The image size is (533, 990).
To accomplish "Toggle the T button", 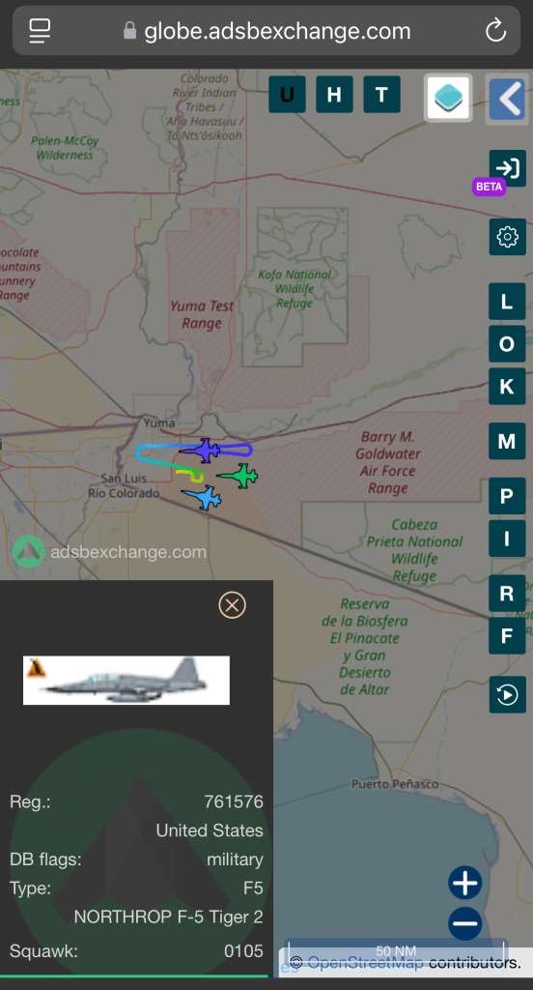I will [381, 95].
